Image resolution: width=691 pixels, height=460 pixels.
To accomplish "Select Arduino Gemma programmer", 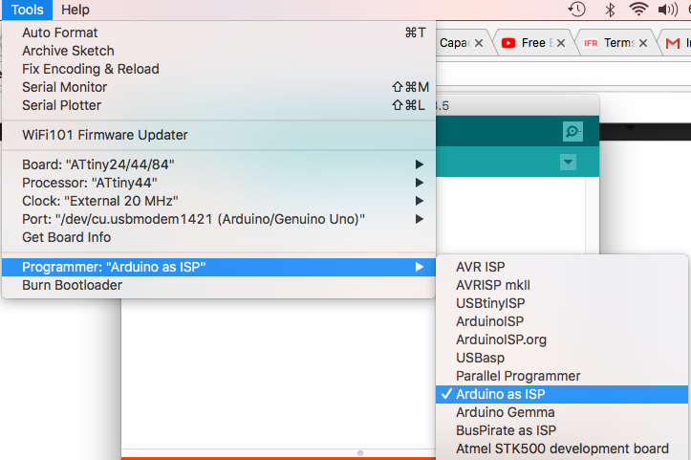I will (x=562, y=412).
